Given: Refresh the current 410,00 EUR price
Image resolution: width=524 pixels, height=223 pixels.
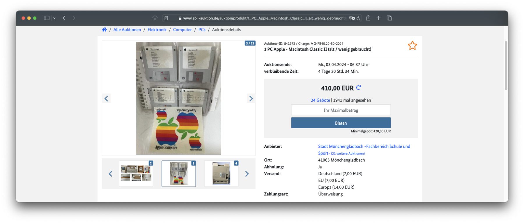Looking at the screenshot, I should point(359,88).
